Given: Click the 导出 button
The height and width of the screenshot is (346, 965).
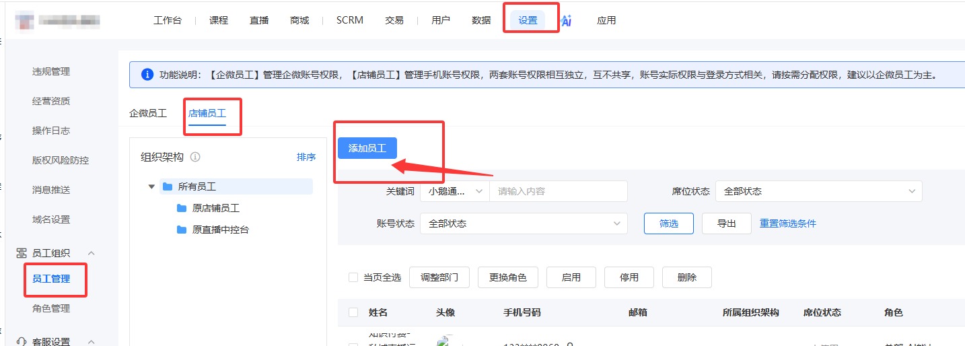Looking at the screenshot, I should click(x=727, y=223).
